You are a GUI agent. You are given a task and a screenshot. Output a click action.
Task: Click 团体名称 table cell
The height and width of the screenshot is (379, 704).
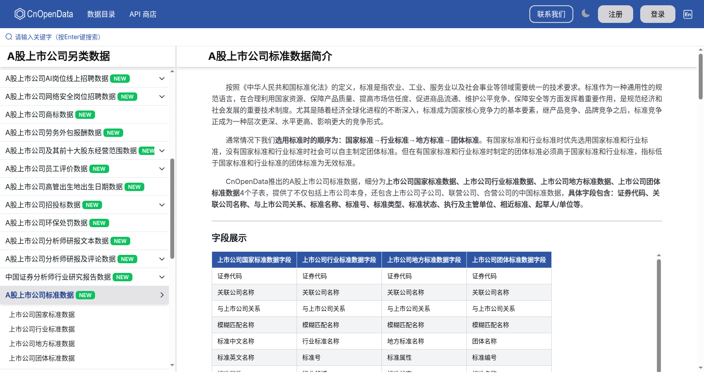point(509,341)
